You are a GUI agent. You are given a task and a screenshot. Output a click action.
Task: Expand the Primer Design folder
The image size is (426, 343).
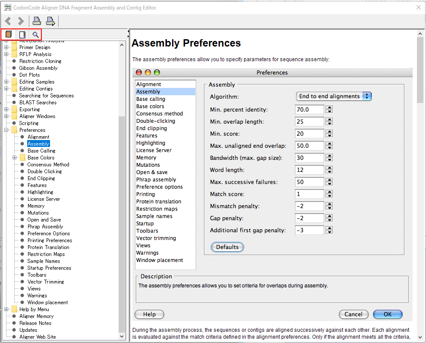click(6, 47)
